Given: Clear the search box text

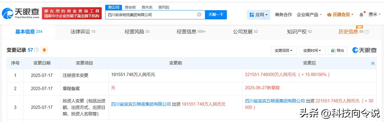Looking at the screenshot, I should [x=199, y=15].
